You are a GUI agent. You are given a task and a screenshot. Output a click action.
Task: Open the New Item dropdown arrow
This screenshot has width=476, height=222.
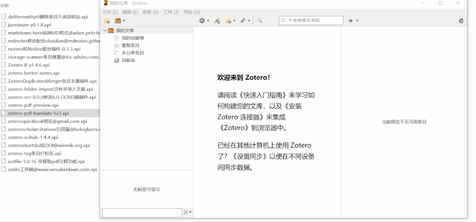click(208, 21)
